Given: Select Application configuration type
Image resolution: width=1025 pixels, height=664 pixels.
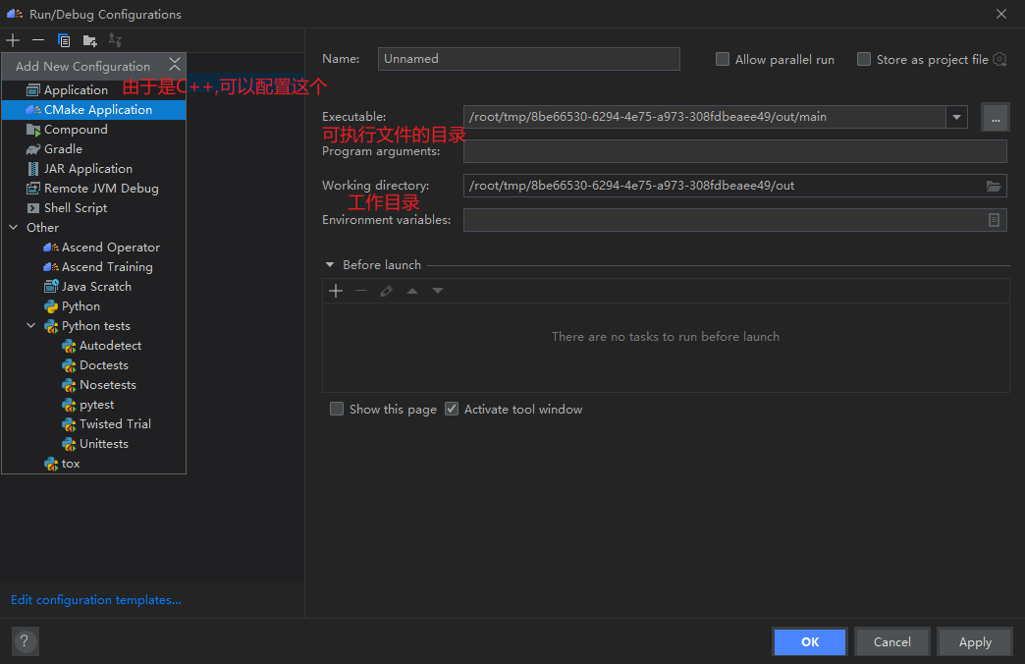Looking at the screenshot, I should point(94,89).
